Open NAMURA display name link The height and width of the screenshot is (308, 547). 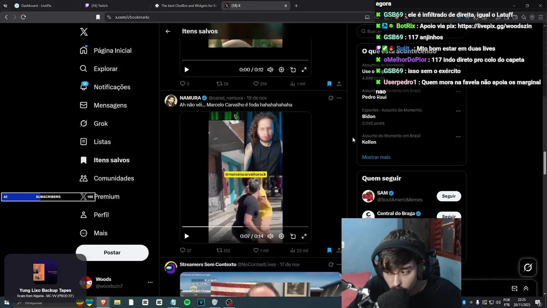[x=190, y=98]
